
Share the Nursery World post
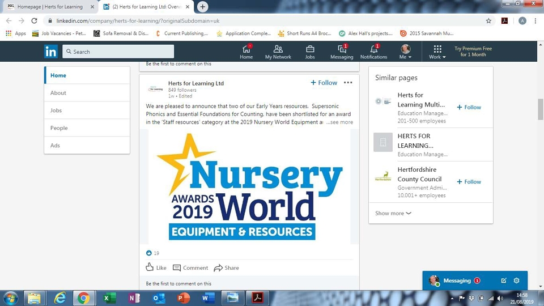point(226,268)
